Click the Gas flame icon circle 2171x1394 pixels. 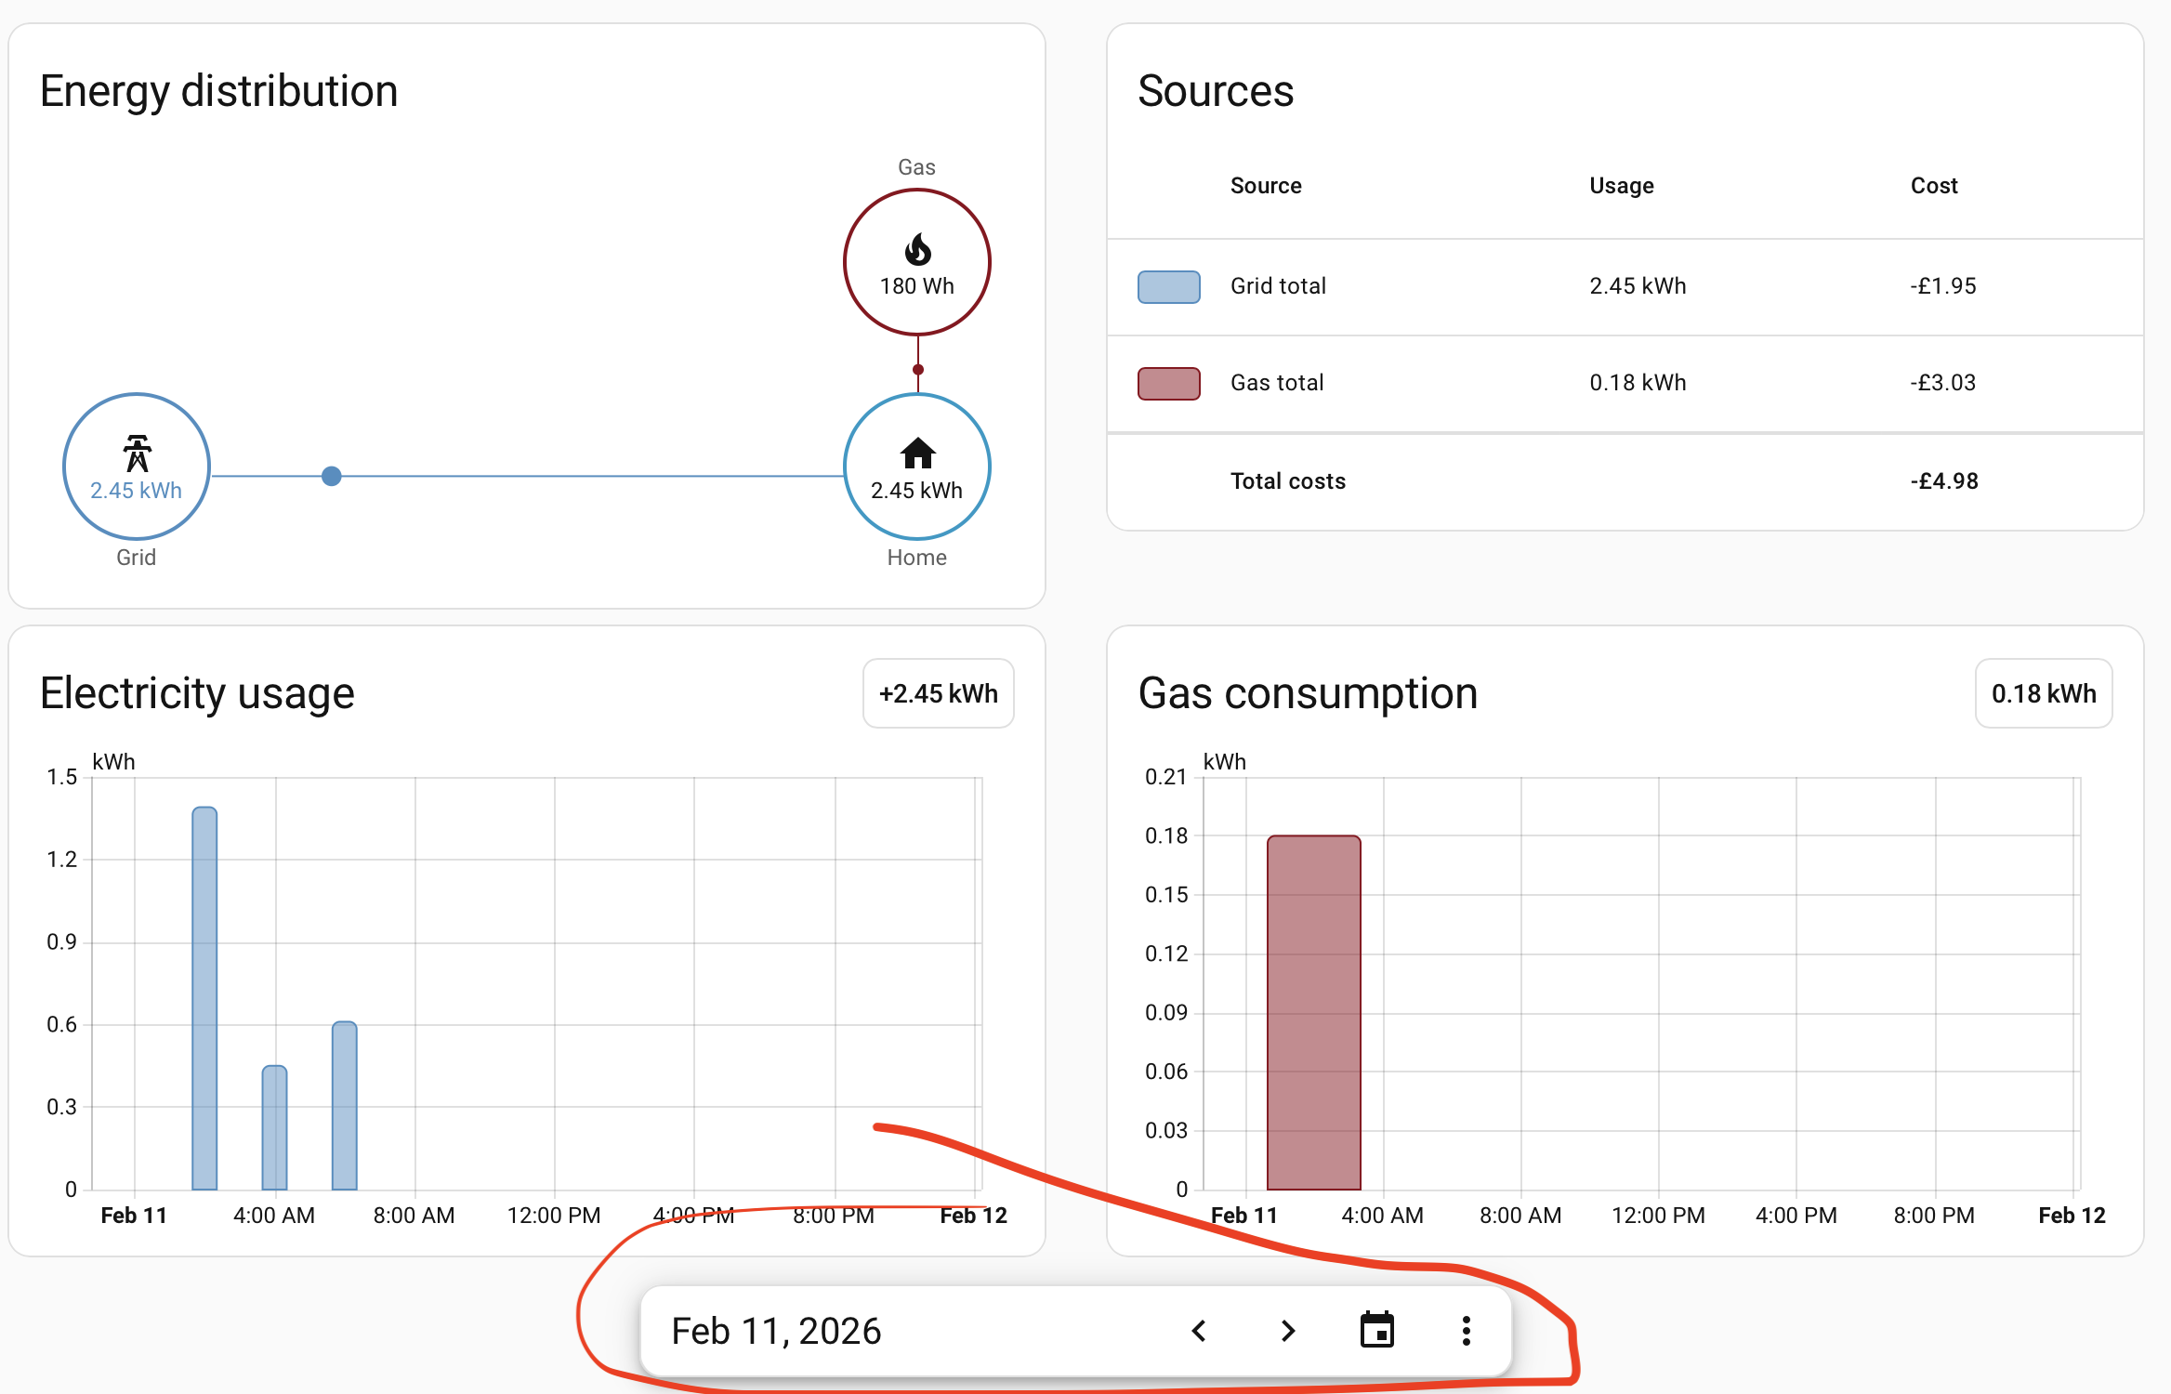click(916, 262)
